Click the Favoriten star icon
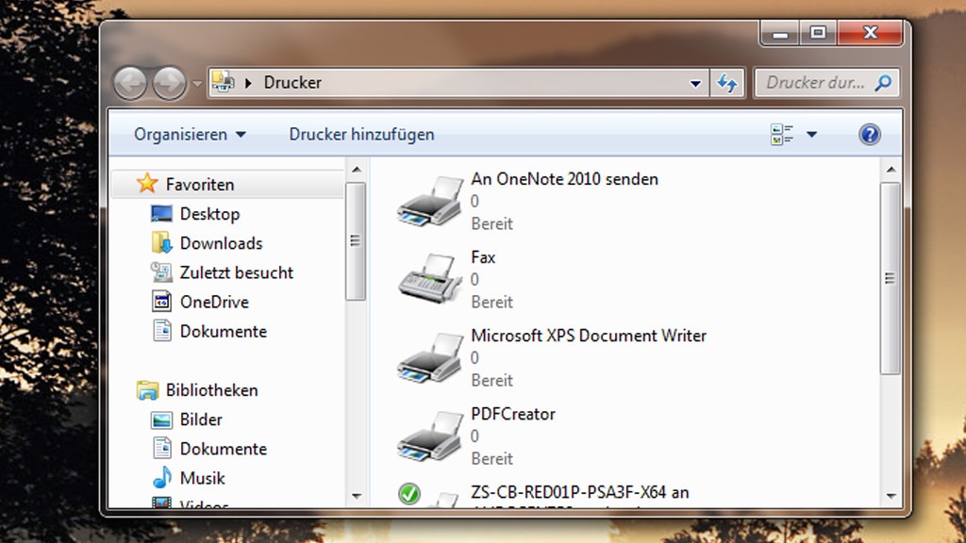 [147, 183]
